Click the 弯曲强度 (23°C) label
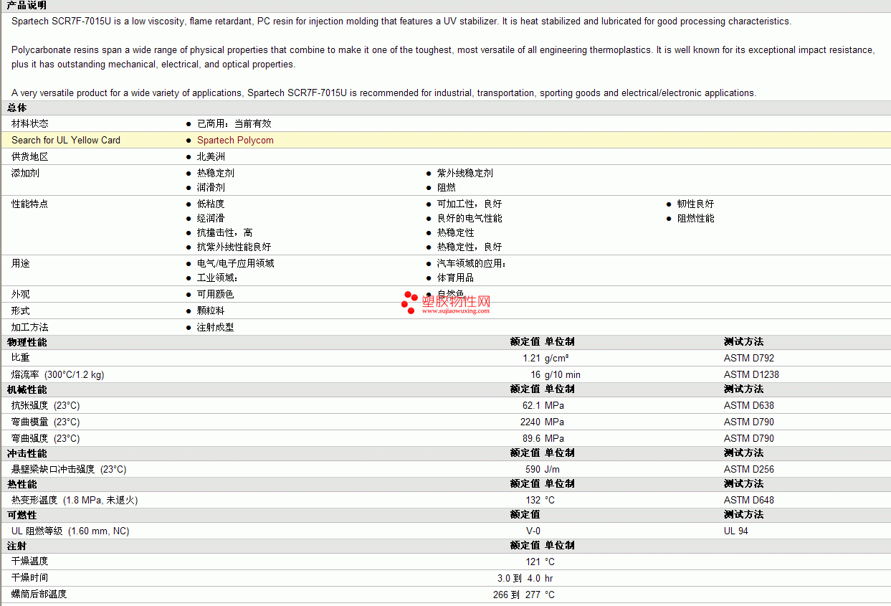The width and height of the screenshot is (891, 606). pos(46,439)
